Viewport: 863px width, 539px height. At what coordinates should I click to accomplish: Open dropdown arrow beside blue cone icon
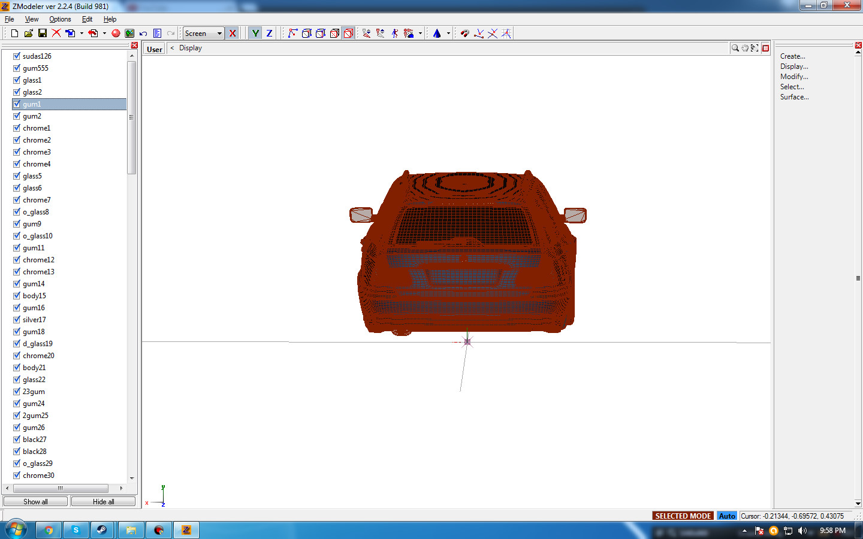tap(448, 34)
